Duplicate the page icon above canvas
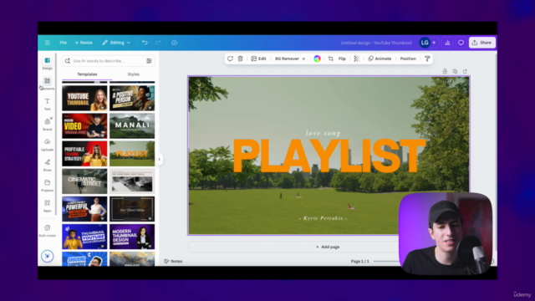 point(455,71)
